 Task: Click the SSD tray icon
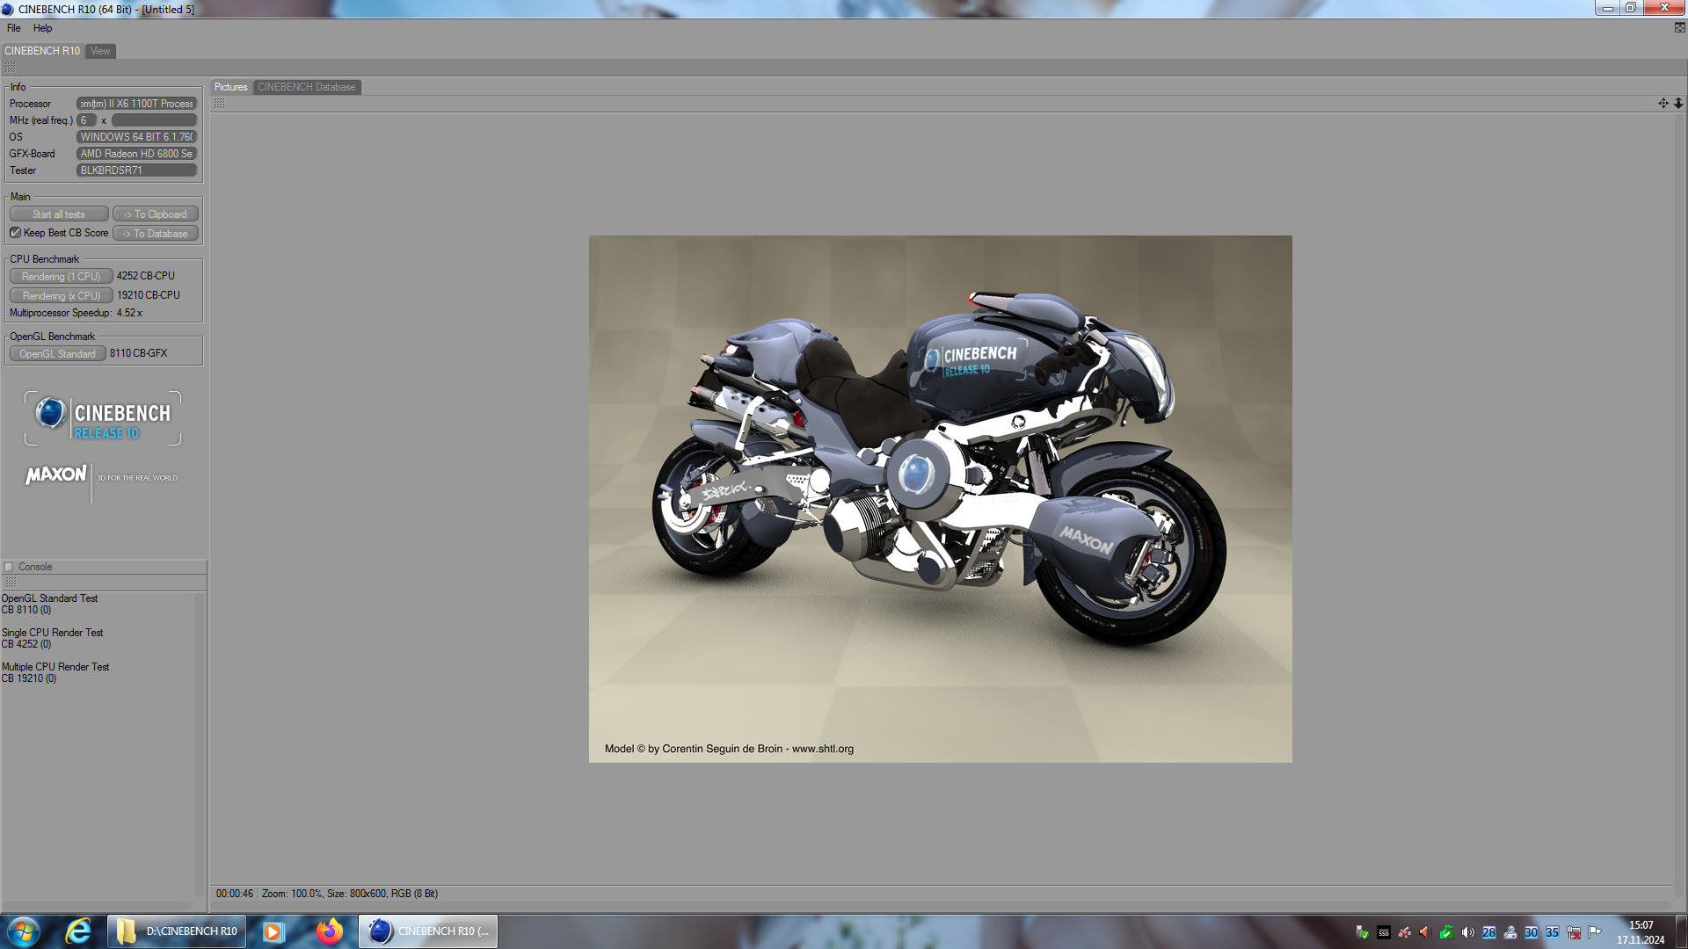1383,932
